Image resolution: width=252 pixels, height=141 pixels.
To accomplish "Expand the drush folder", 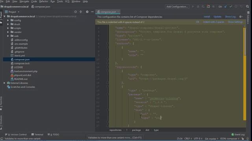I will [x=8, y=24].
